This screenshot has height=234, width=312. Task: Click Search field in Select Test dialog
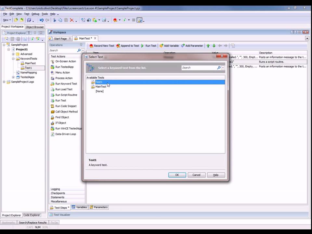199,68
